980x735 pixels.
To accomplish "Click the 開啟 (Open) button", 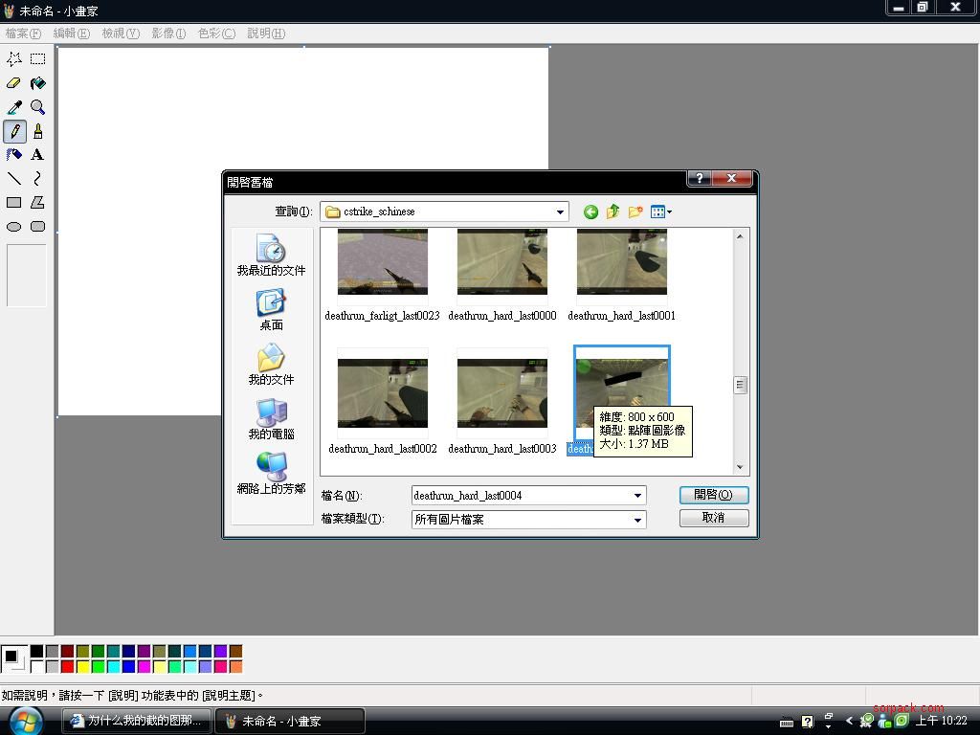I will pos(714,495).
